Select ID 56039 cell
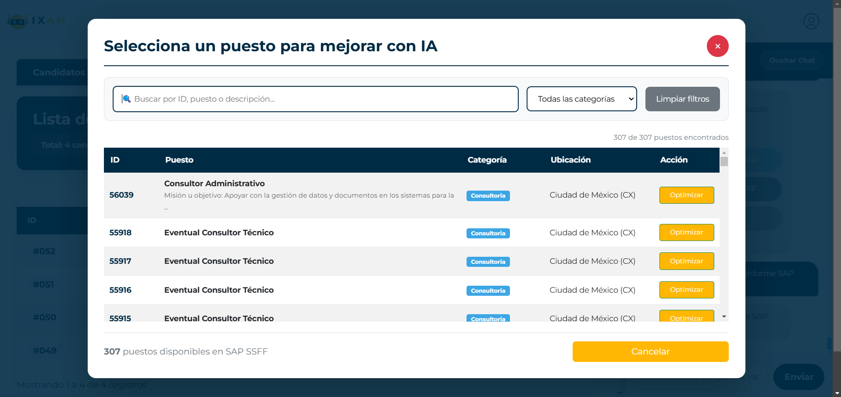Screen dimensions: 841x397 tap(121, 195)
